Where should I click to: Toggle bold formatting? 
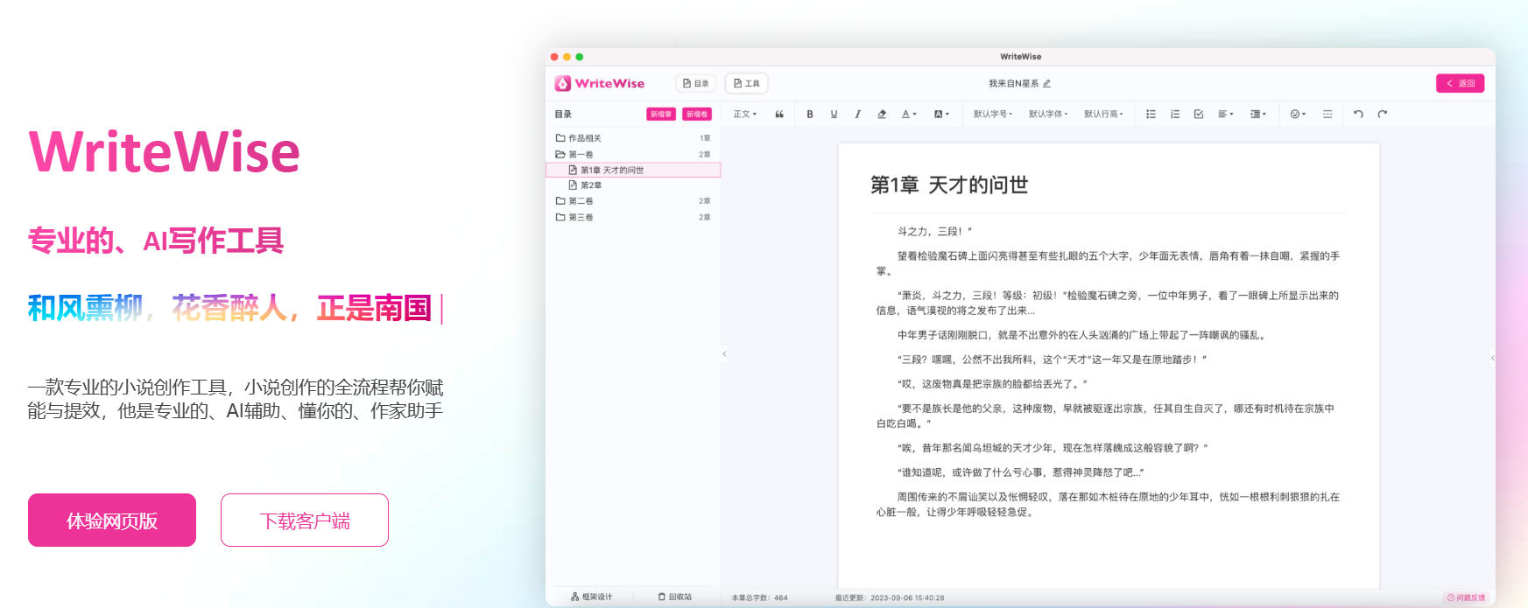click(810, 115)
